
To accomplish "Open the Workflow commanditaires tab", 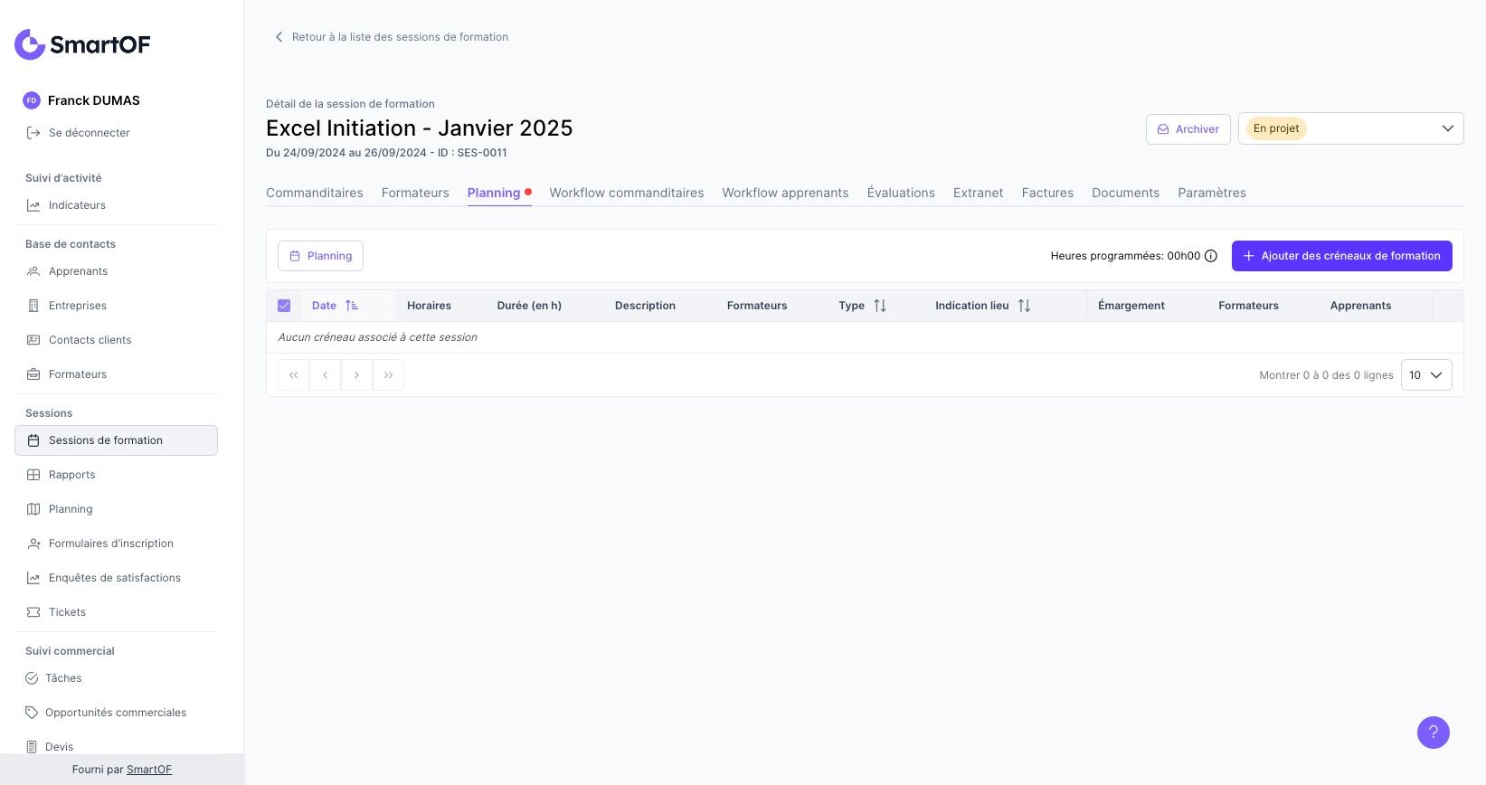I will [x=627, y=193].
